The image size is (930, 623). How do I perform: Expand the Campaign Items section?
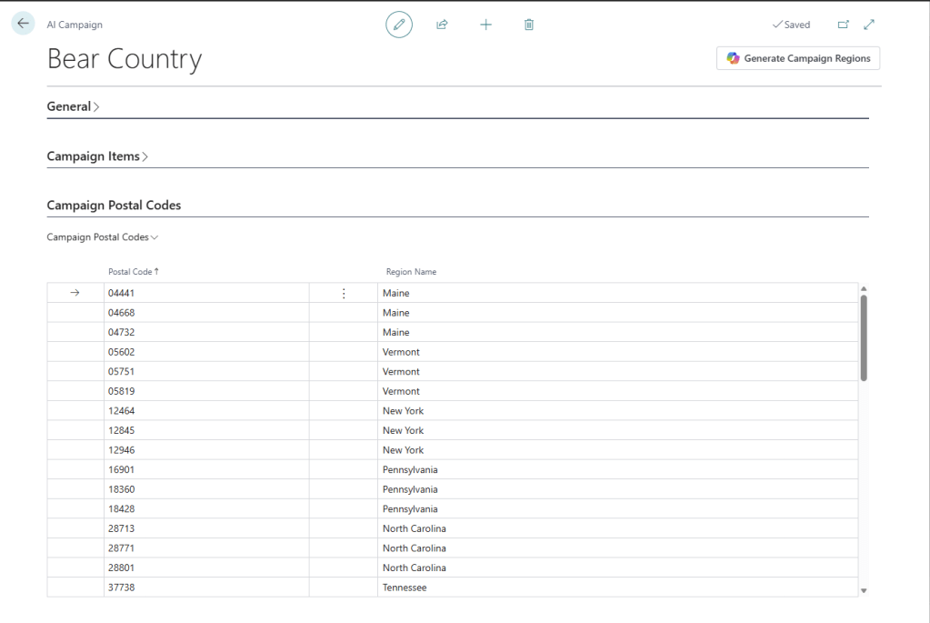(97, 156)
